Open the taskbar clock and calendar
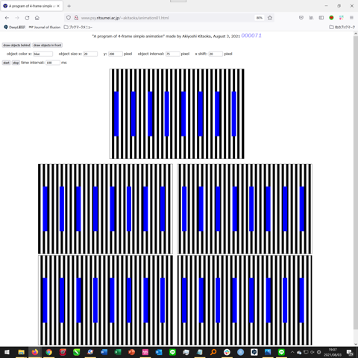 (333, 352)
